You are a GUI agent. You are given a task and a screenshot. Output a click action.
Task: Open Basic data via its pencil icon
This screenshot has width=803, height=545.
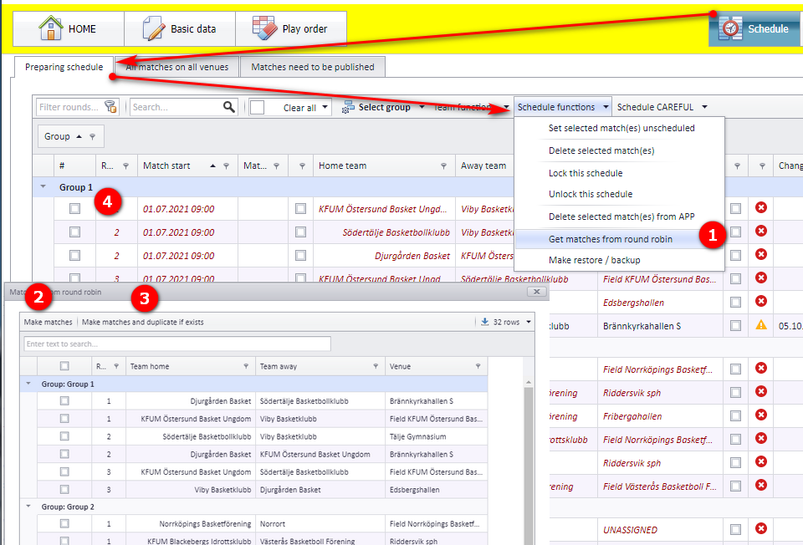click(x=153, y=28)
